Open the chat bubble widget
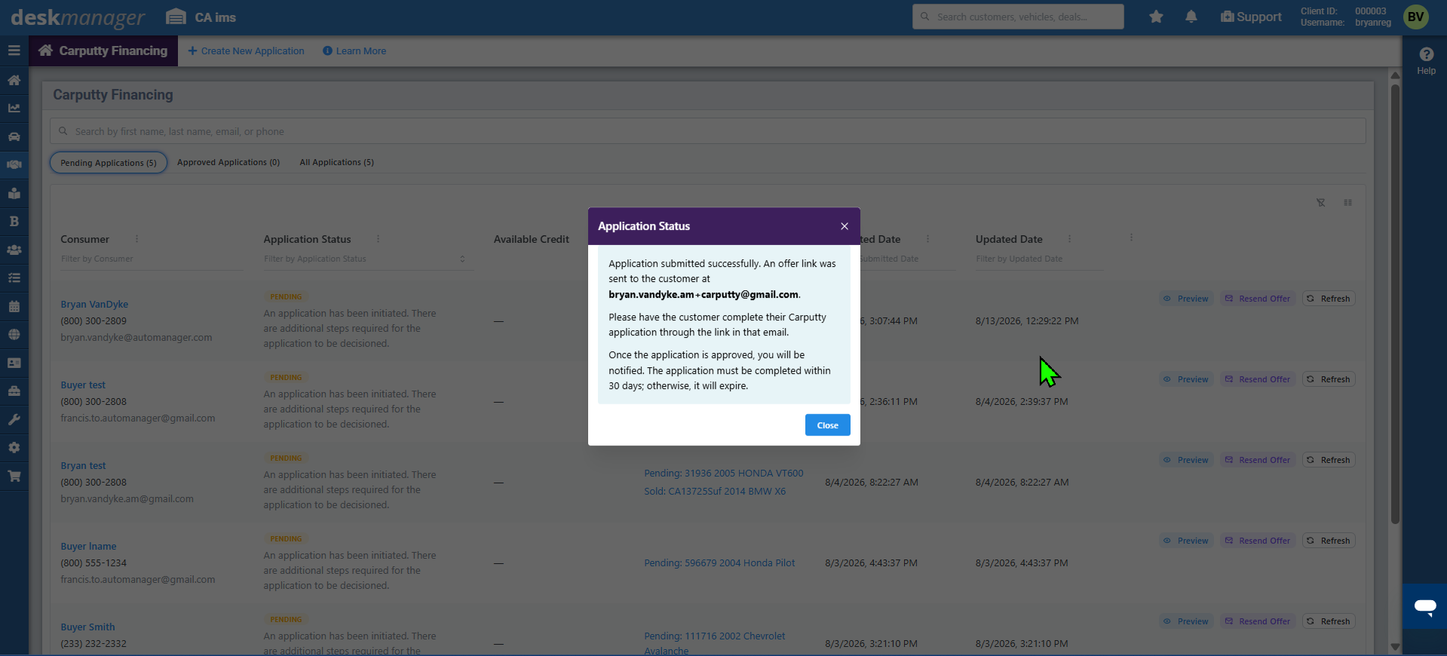The width and height of the screenshot is (1447, 656). (1425, 606)
